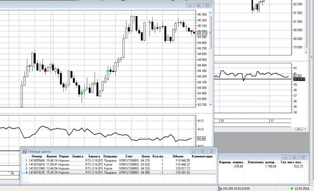Click the volume cell 119 946,55

click(x=183, y=160)
